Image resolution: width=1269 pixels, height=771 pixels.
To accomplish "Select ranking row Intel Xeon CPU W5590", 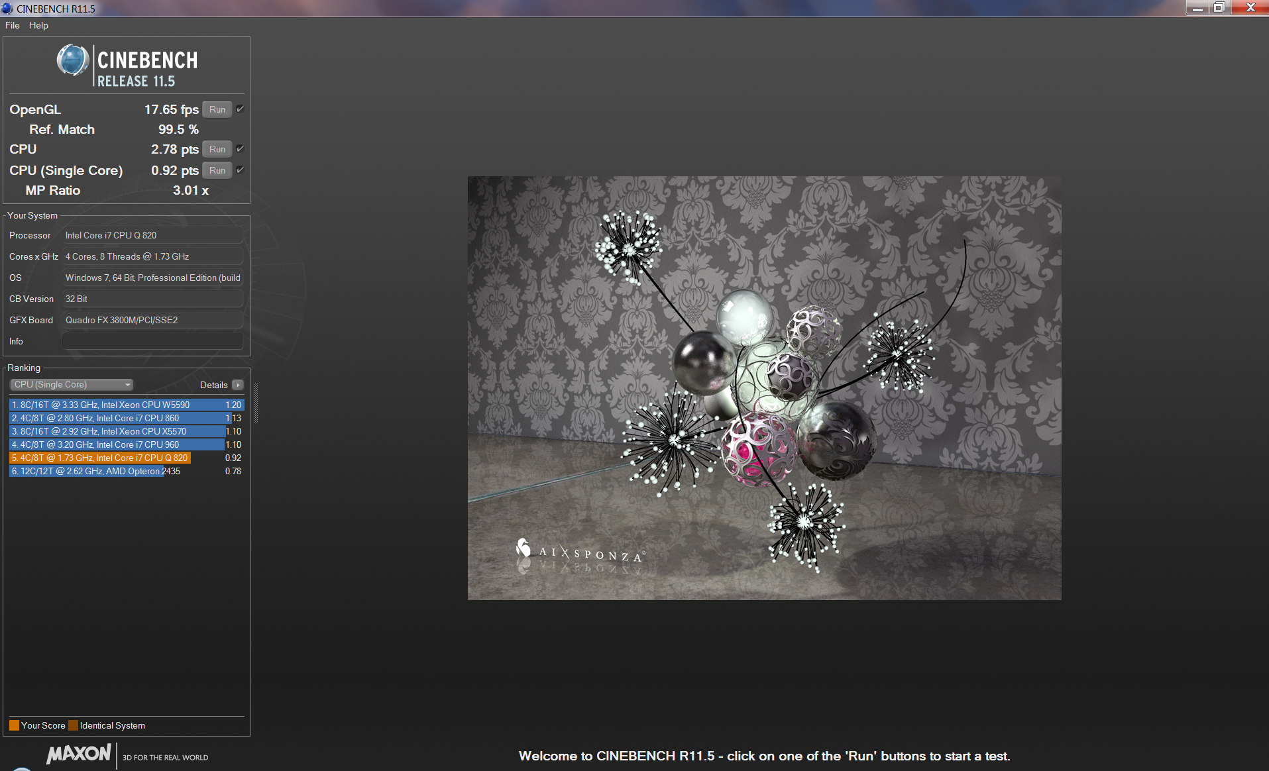I will [127, 405].
